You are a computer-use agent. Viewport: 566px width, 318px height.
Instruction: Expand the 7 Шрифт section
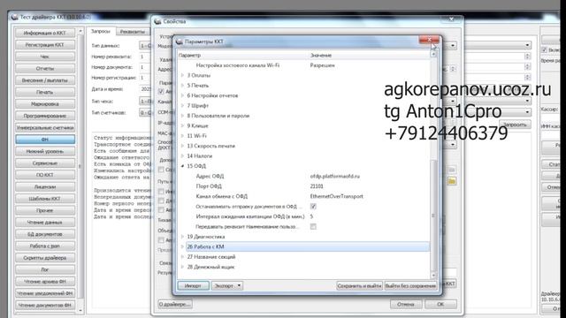tap(183, 106)
